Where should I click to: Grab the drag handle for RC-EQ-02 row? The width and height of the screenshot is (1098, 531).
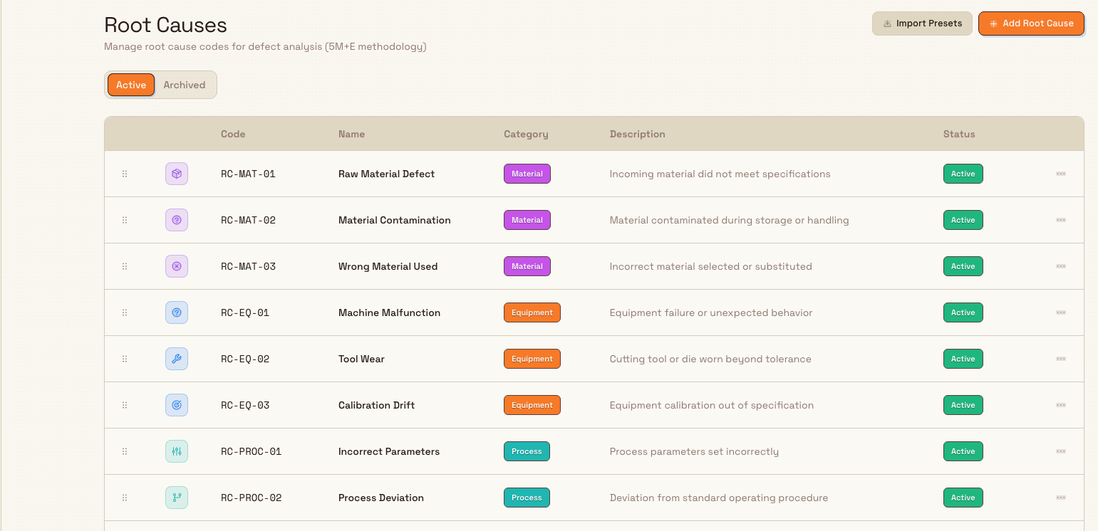125,359
